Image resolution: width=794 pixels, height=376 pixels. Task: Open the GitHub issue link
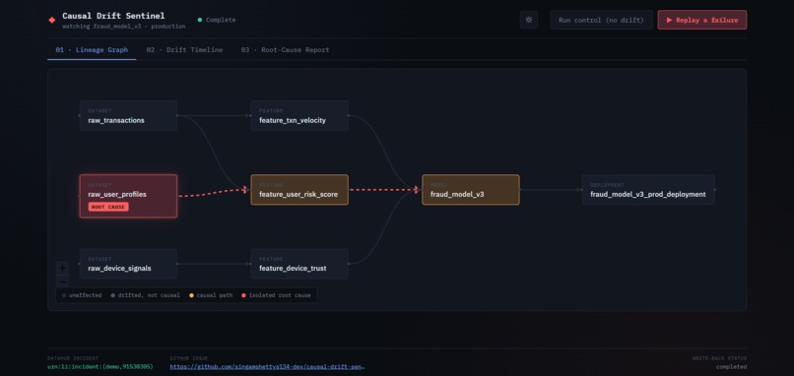coord(267,366)
